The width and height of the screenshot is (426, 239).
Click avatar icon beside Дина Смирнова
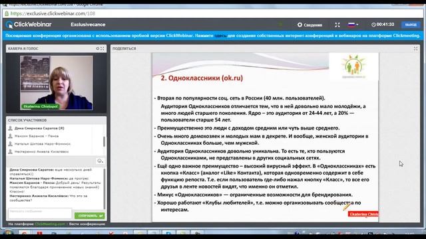tap(11, 128)
